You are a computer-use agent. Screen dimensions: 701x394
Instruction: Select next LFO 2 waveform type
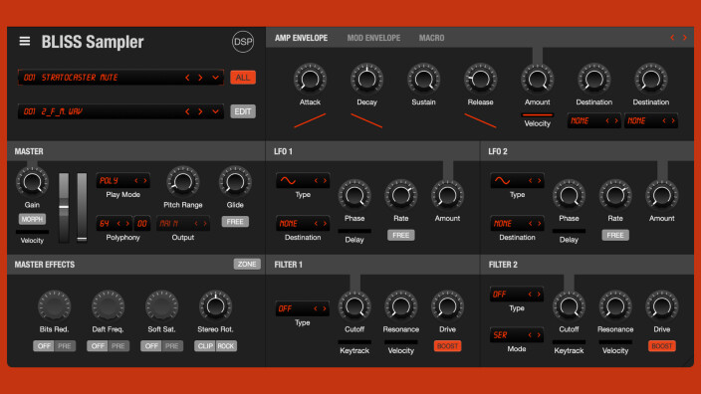tap(540, 181)
